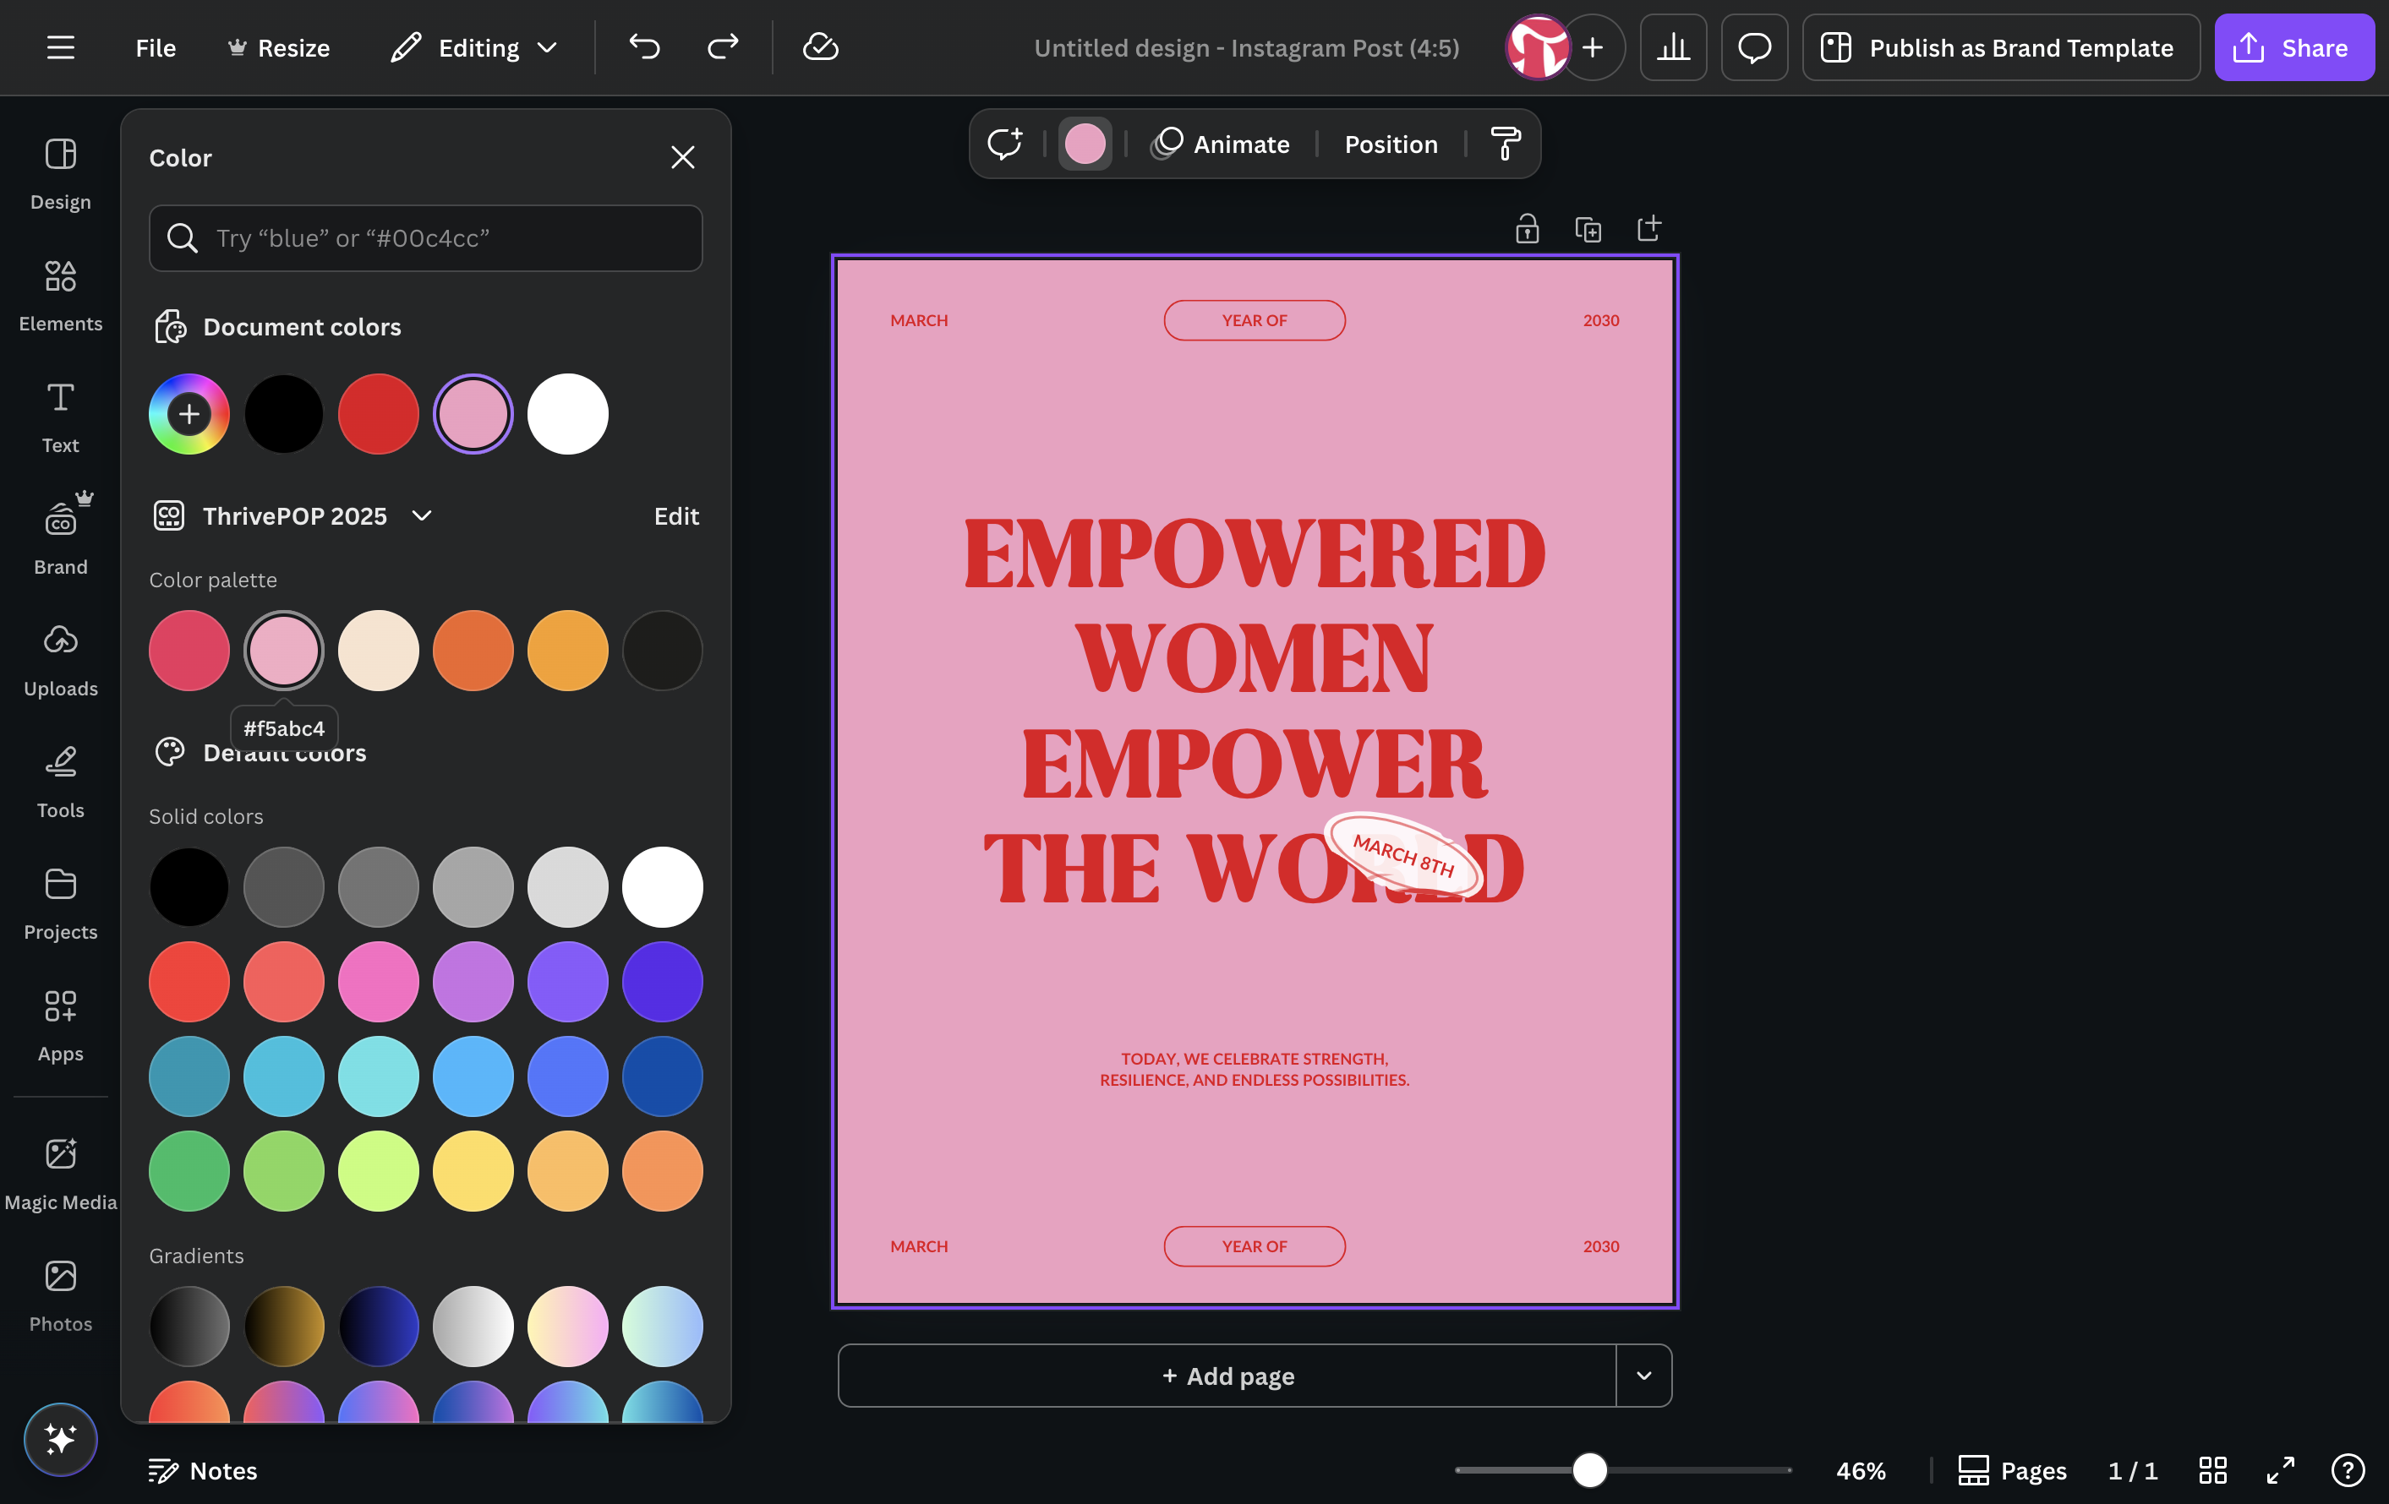The width and height of the screenshot is (2389, 1504).
Task: Select crimson pink brand palette swatch
Action: (x=189, y=651)
